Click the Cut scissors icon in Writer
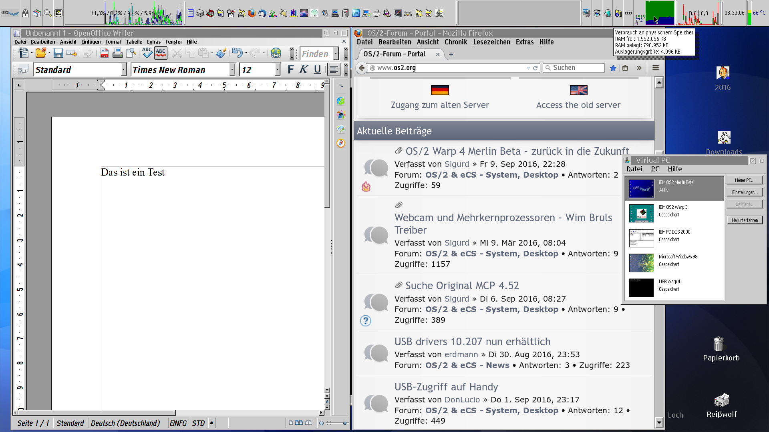 click(177, 53)
